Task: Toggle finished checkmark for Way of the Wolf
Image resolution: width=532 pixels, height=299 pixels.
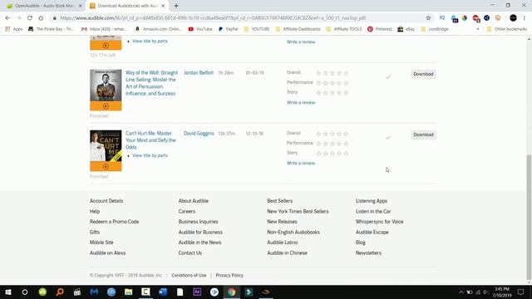Action: pos(388,77)
